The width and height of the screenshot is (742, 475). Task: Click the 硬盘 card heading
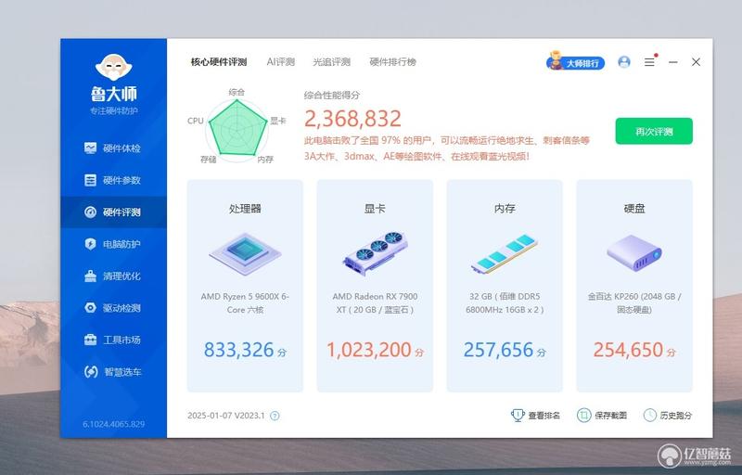pyautogui.click(x=634, y=209)
